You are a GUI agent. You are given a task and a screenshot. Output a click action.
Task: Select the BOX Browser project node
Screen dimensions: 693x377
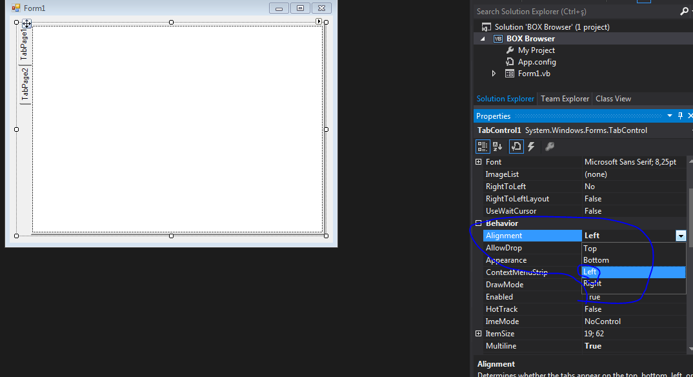tap(530, 39)
